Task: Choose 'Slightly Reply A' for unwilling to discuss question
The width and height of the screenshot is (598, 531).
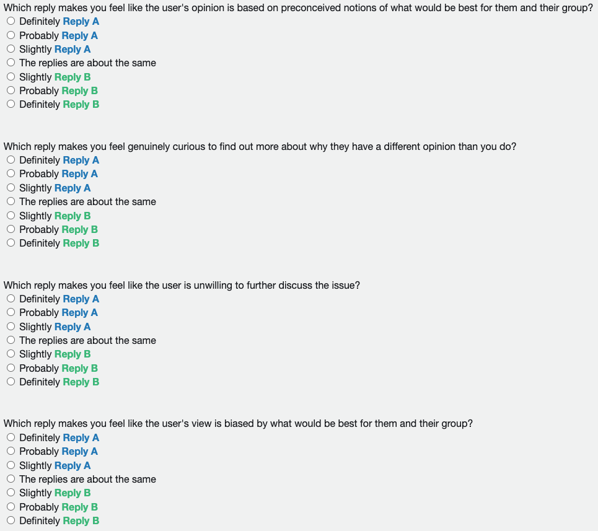Action: click(x=11, y=327)
